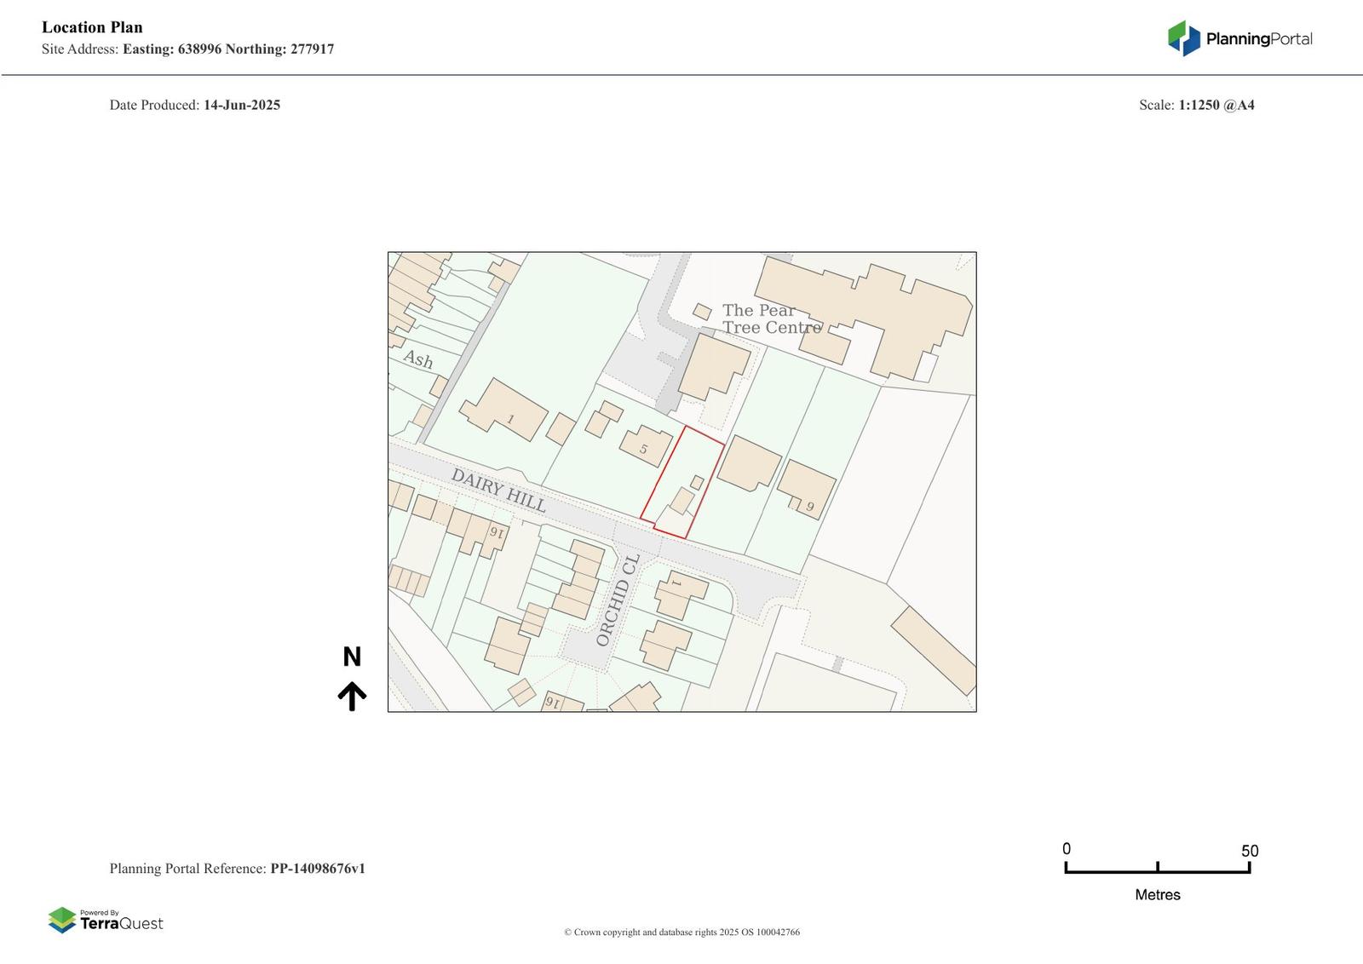Click the PlanningPortal cube logo icon

pyautogui.click(x=1183, y=38)
